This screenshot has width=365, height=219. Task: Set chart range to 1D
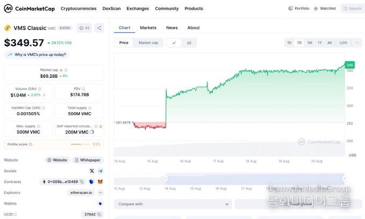click(x=289, y=43)
